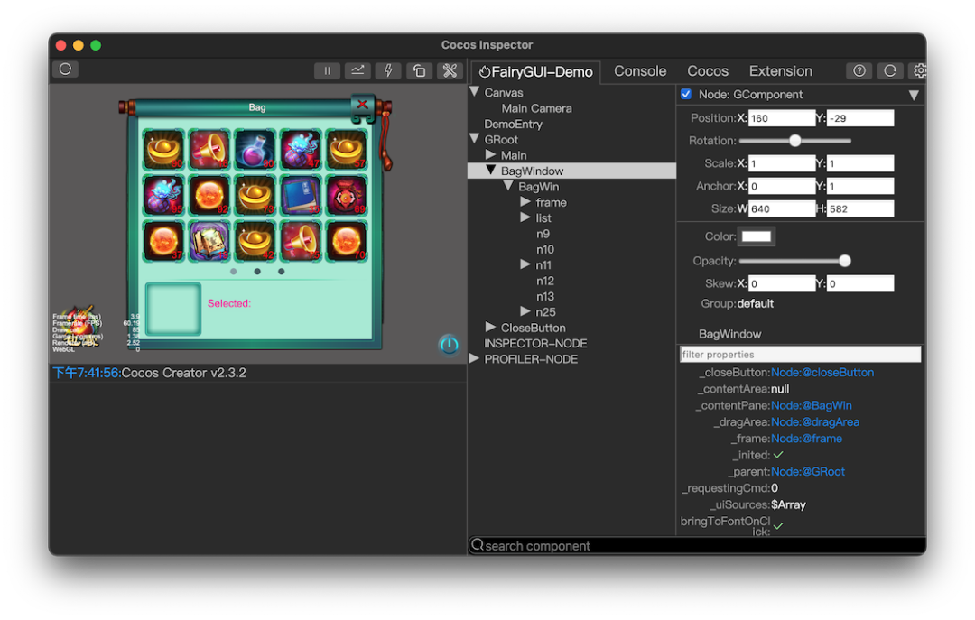Click the reload game preview icon
975x620 pixels.
65,69
